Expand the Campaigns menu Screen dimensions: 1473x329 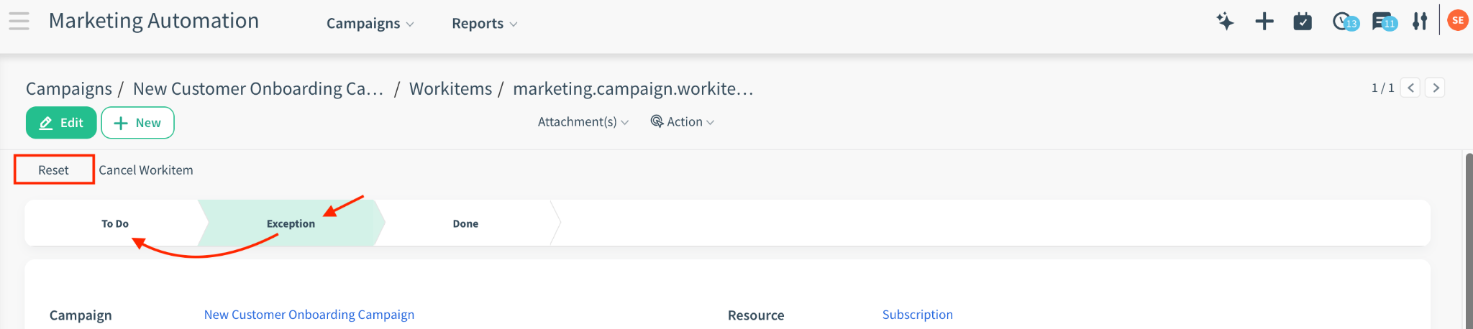370,24
